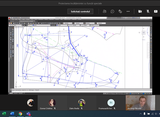Click the volume tray icon

[156, 114]
